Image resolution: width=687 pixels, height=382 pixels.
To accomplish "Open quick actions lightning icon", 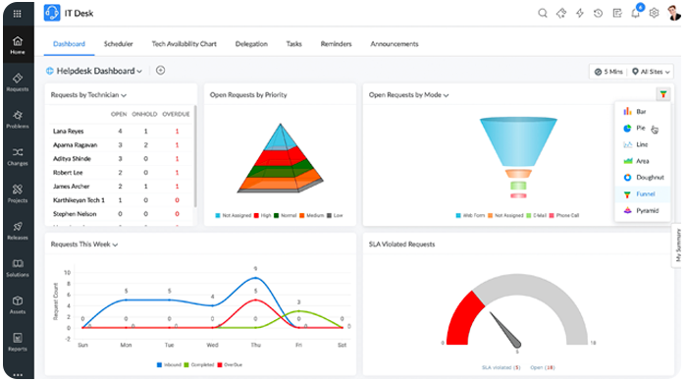I will pos(580,13).
